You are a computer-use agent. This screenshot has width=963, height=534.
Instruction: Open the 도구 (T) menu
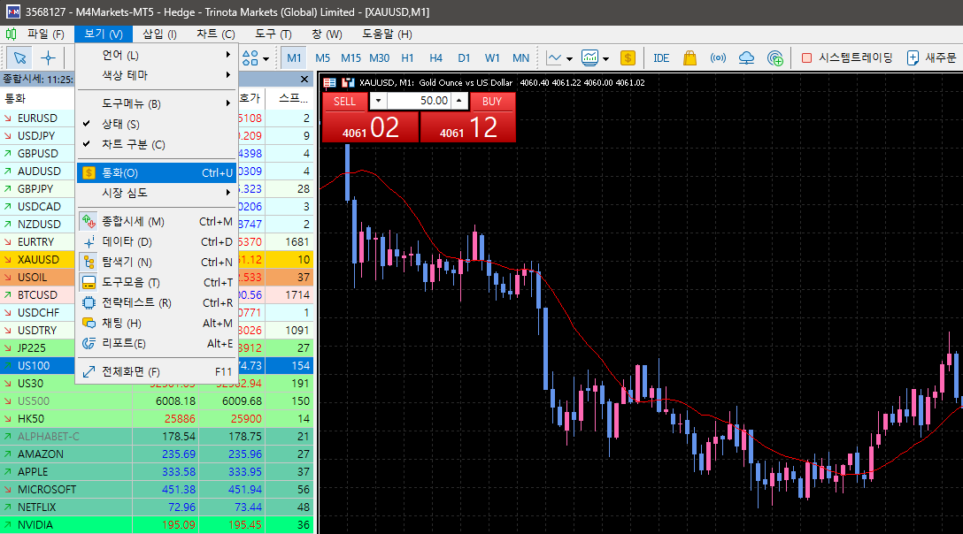pos(273,34)
